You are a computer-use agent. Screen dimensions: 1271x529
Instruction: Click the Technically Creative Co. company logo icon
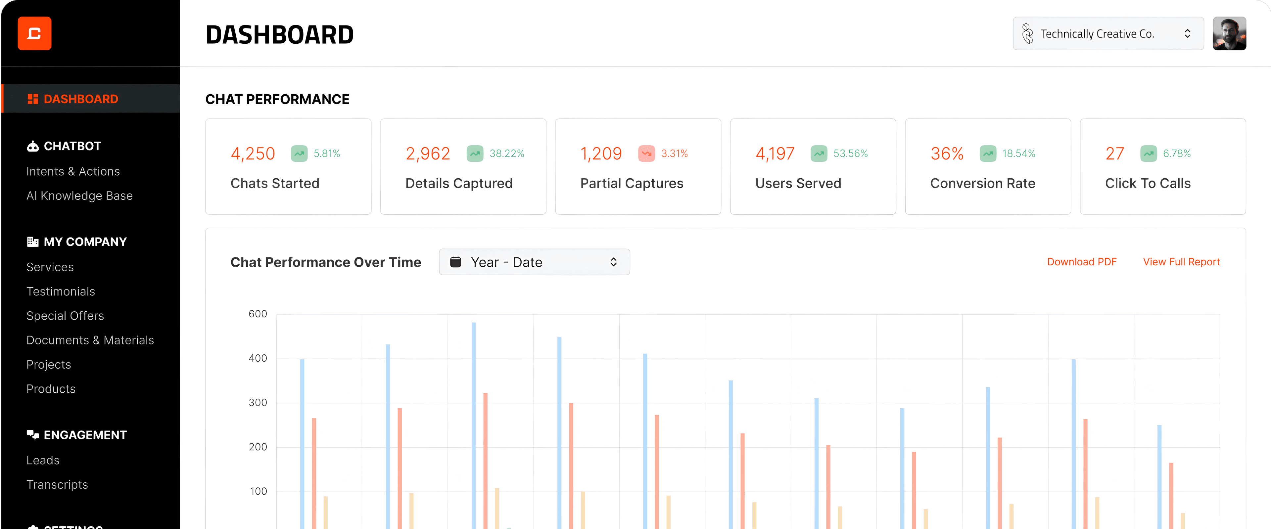pos(1027,33)
